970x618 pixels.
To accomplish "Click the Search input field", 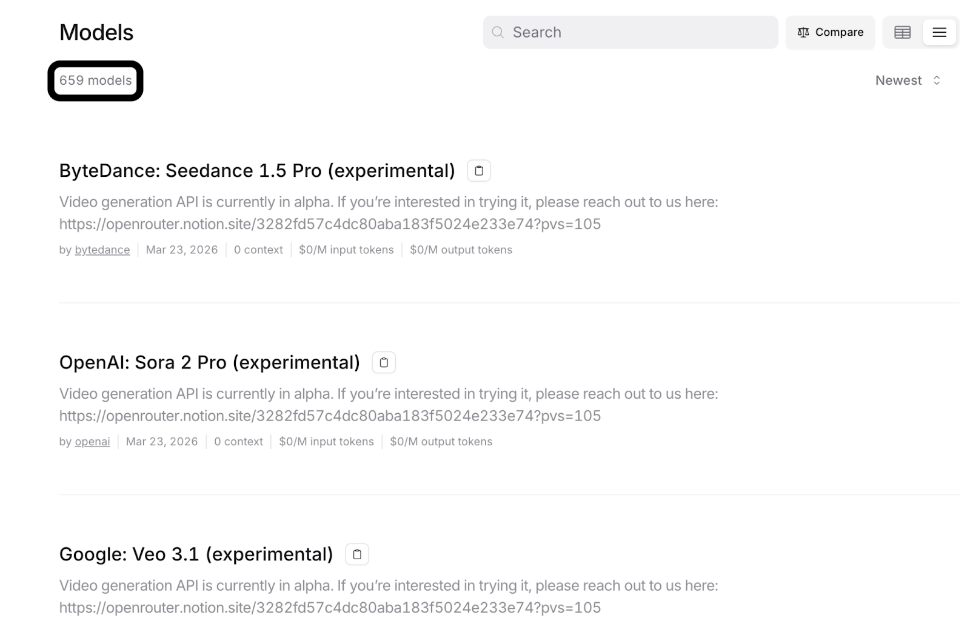I will coord(630,32).
